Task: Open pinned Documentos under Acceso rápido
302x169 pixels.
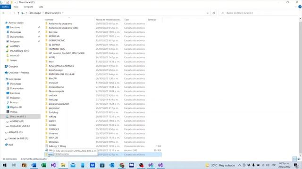Action: [17, 37]
